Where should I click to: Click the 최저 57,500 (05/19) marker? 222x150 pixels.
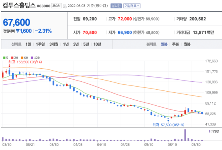tap(168, 125)
